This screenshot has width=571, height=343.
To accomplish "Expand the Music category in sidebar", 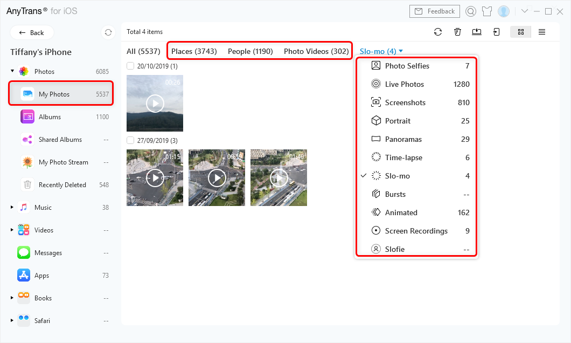I will pos(12,207).
